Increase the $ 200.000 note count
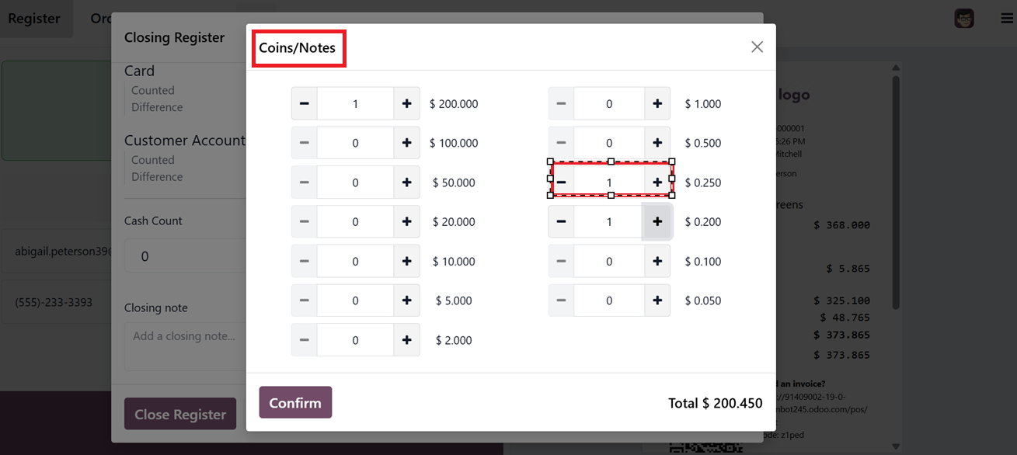The width and height of the screenshot is (1017, 455). click(406, 103)
